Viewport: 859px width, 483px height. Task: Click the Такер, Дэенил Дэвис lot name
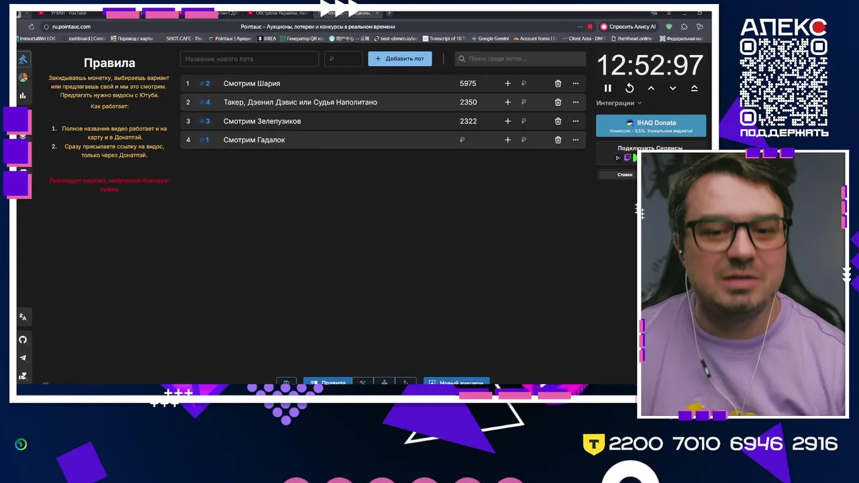click(300, 102)
